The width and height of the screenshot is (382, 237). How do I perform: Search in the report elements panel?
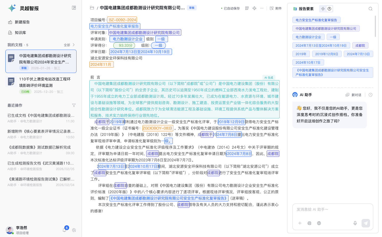click(x=370, y=9)
